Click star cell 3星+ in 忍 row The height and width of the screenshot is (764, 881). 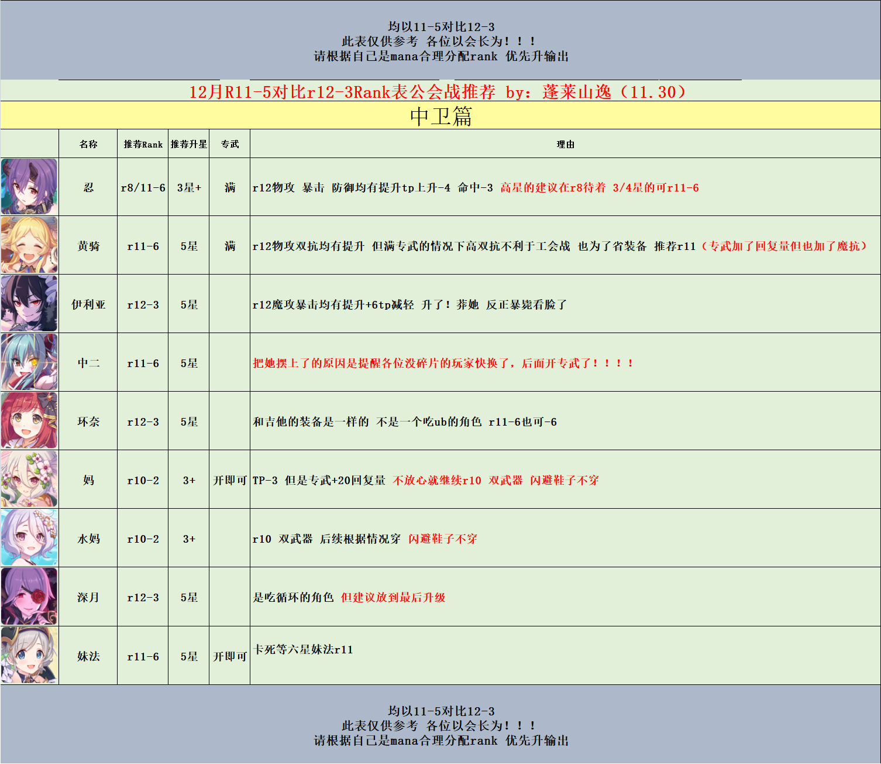189,187
